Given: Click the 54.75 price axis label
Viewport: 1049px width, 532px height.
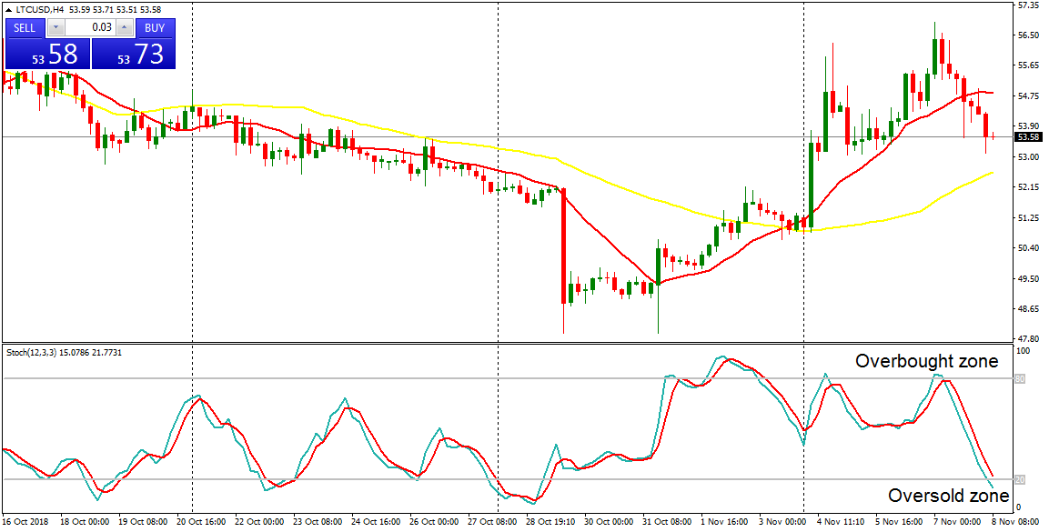Looking at the screenshot, I should click(1027, 96).
